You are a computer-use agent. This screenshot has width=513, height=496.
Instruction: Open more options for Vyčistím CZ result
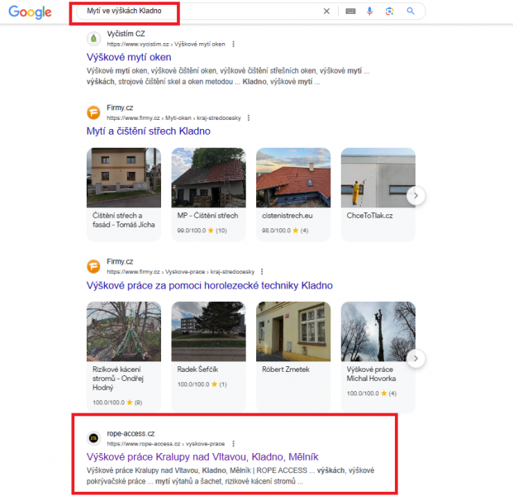click(x=233, y=44)
